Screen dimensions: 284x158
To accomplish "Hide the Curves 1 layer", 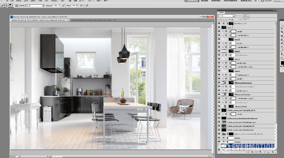I will tap(219, 142).
